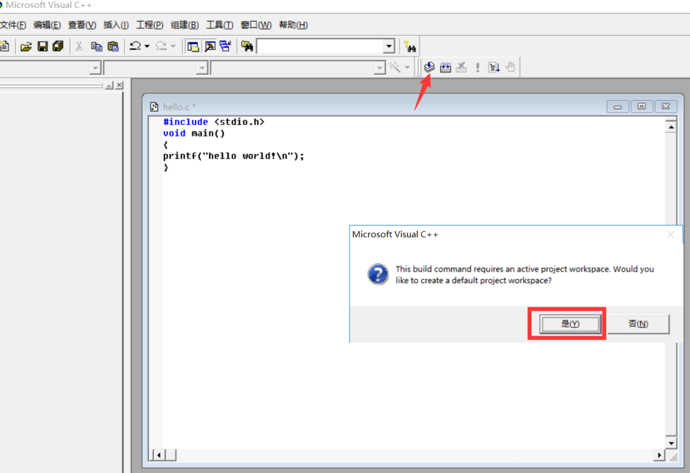The height and width of the screenshot is (473, 690).
Task: Click the 'void main()' line
Action: point(194,133)
